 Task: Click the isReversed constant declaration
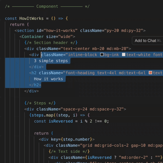point(71,121)
